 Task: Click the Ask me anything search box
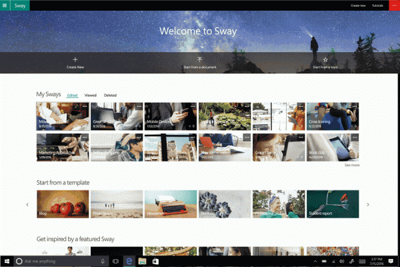point(61,261)
